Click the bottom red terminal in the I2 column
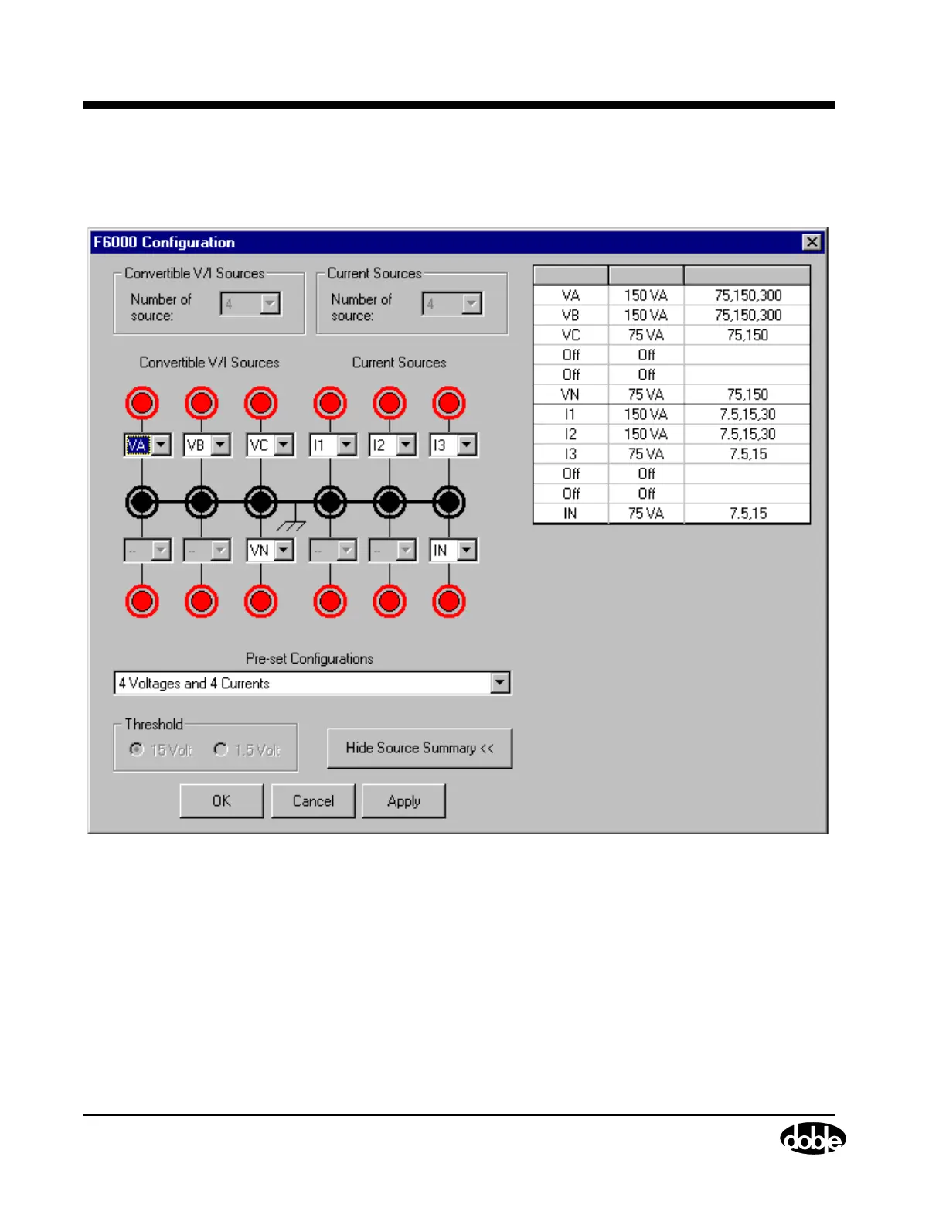The image size is (946, 1225). click(x=390, y=602)
